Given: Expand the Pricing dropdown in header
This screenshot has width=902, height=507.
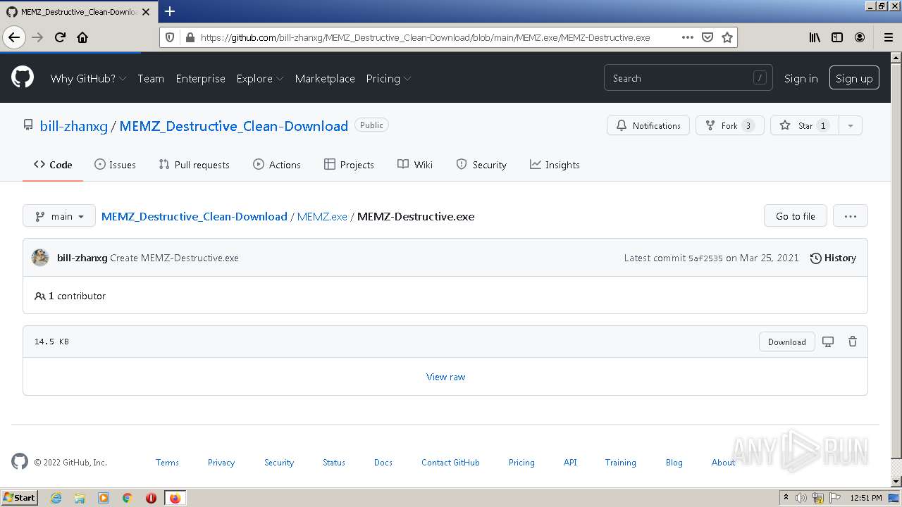Looking at the screenshot, I should coord(388,78).
